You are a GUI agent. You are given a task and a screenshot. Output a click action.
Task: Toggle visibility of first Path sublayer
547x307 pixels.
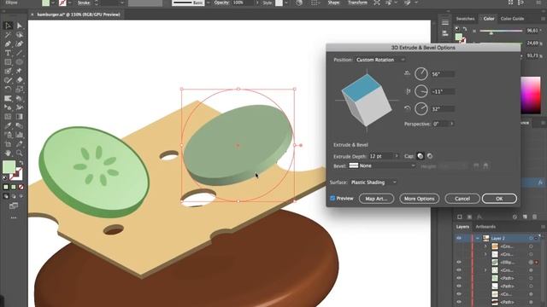(459, 278)
